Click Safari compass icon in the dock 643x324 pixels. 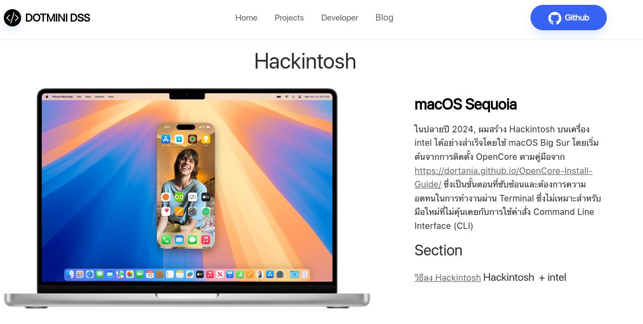pyautogui.click(x=90, y=274)
